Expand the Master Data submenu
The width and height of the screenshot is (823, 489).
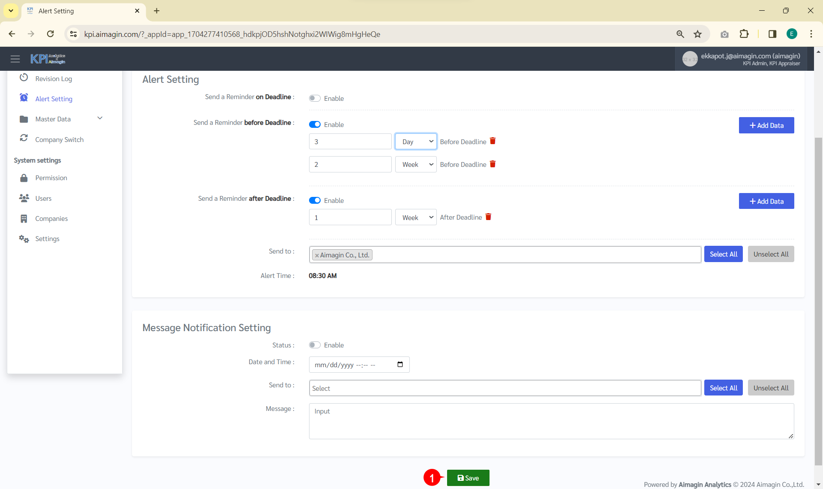100,118
